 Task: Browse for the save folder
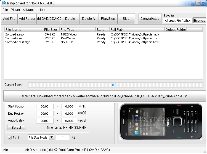coord(200,21)
